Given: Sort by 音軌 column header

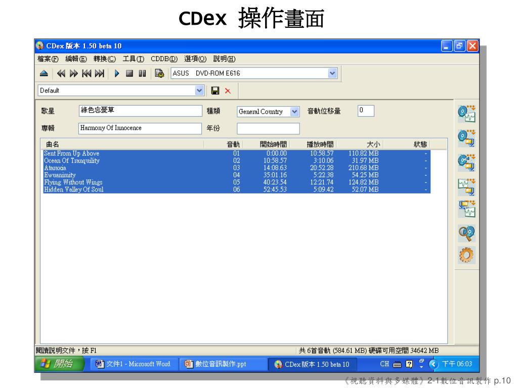Looking at the screenshot, I should [223, 144].
